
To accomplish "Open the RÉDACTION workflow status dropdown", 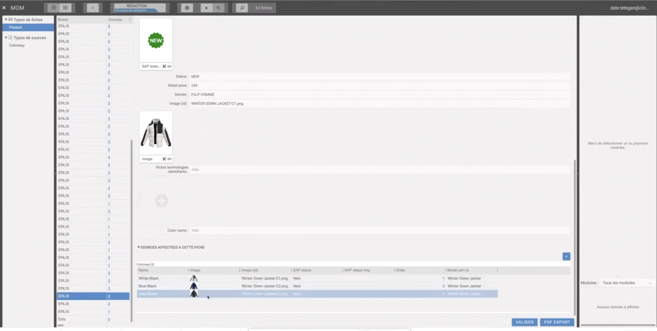I will click(x=140, y=8).
